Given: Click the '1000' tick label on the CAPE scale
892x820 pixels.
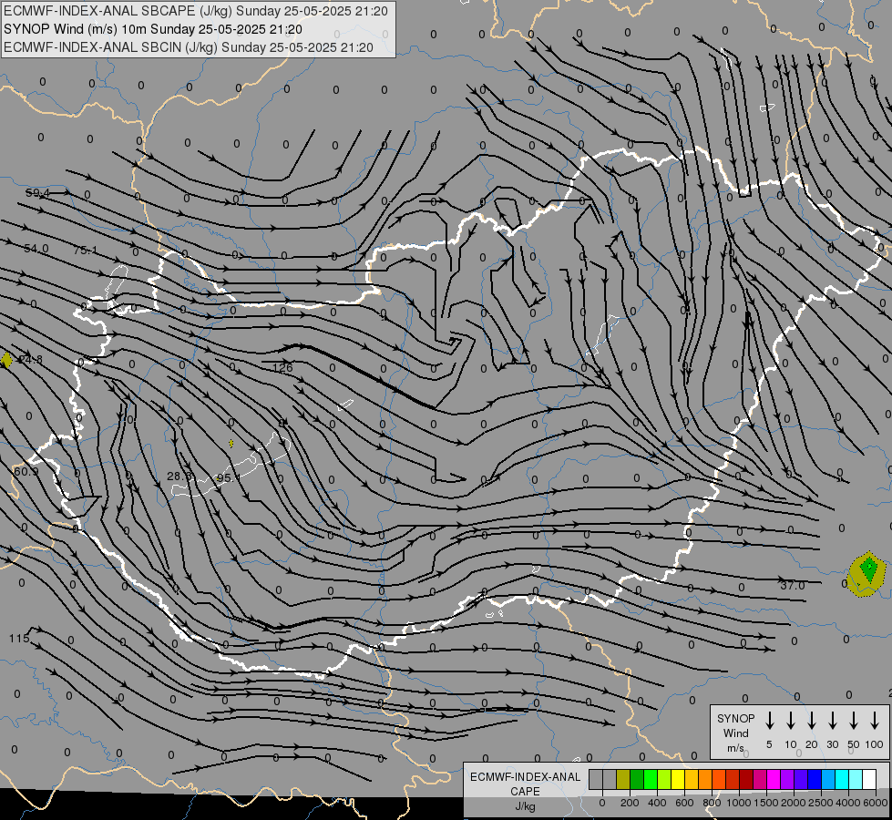Looking at the screenshot, I should tap(739, 803).
